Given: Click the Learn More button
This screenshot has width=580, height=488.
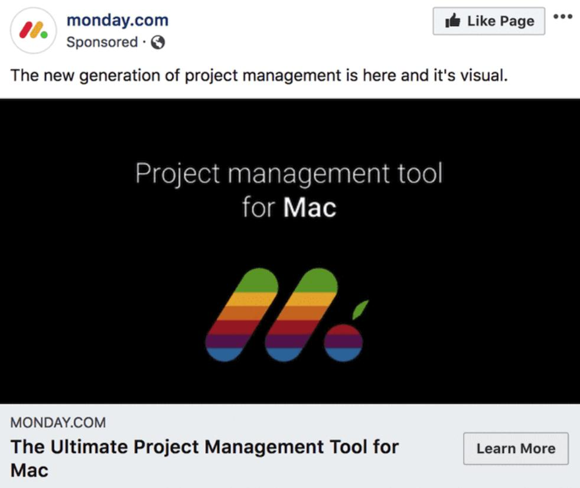Looking at the screenshot, I should [516, 448].
